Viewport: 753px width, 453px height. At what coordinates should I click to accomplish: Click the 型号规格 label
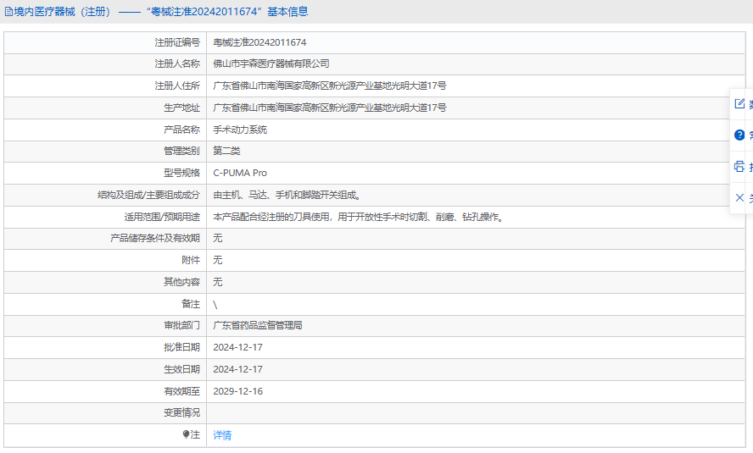pos(181,173)
